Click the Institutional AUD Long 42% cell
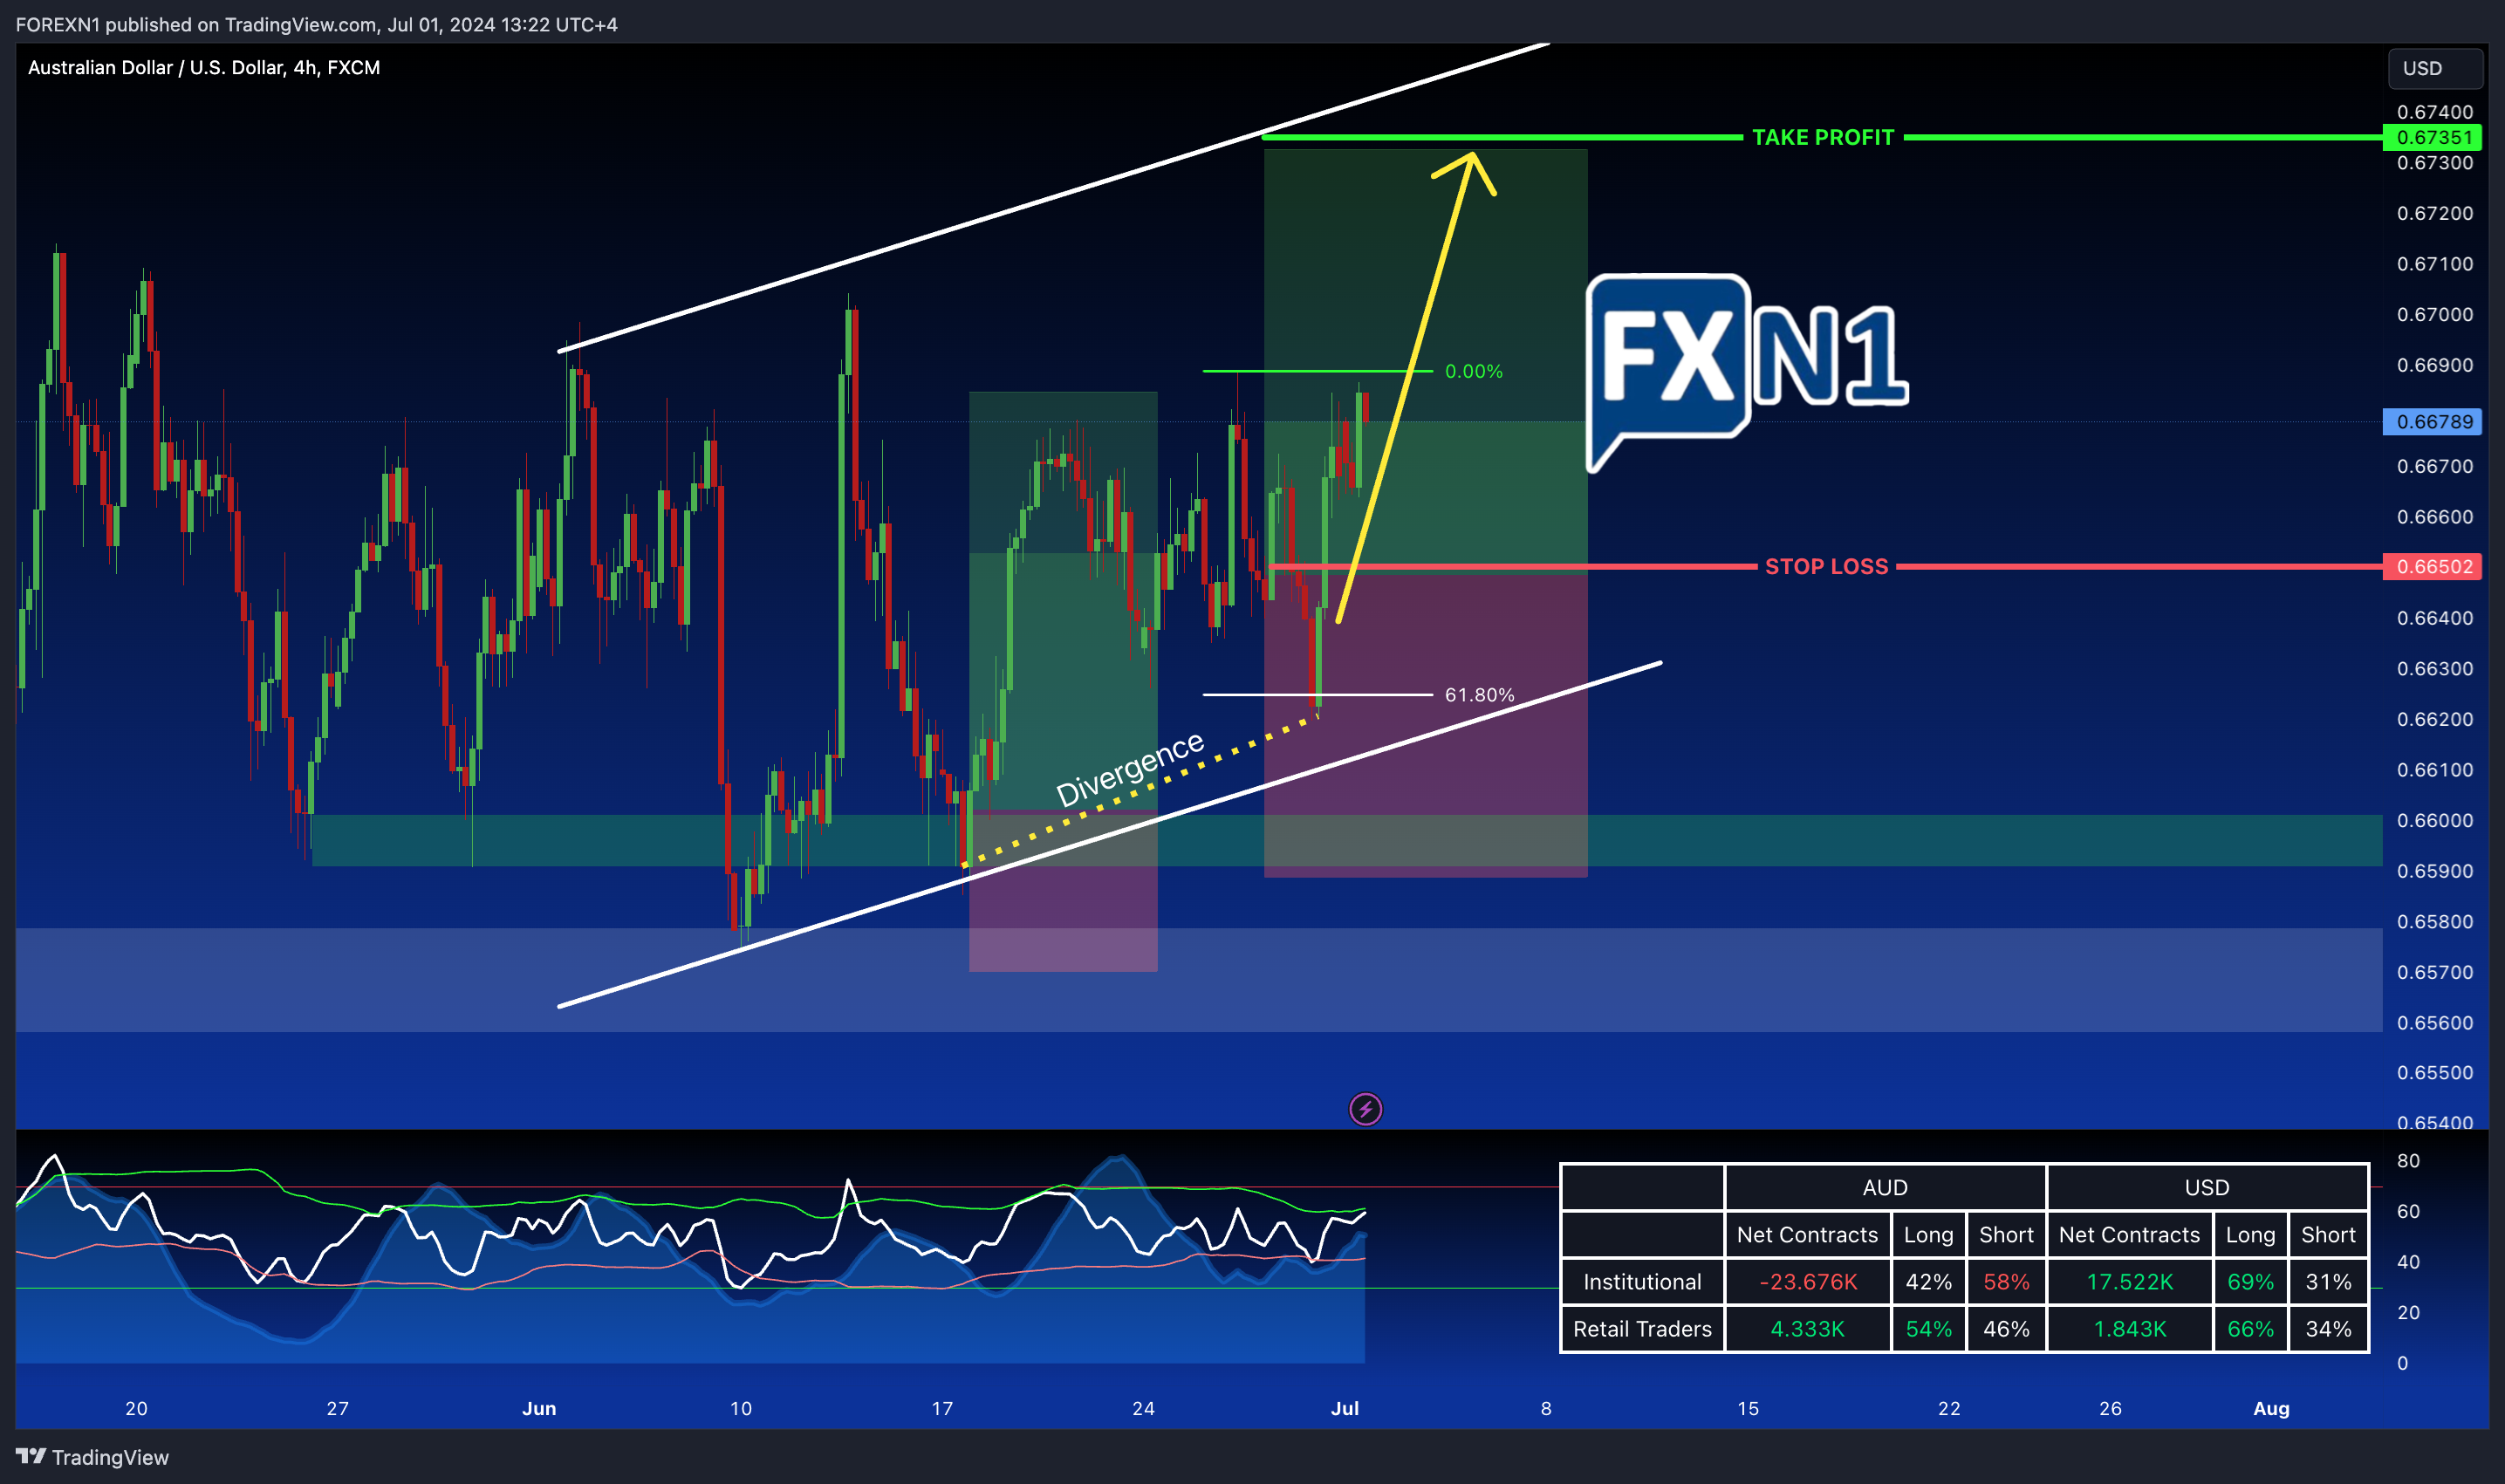Image resolution: width=2505 pixels, height=1484 pixels. point(1928,1281)
